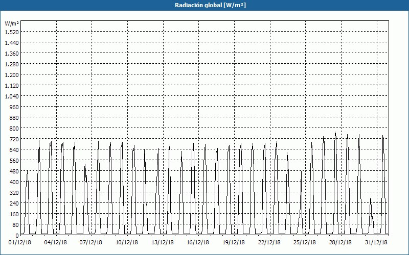Select the 22/12/18 date label
Viewport: 409px width, 255px height.
(x=269, y=242)
